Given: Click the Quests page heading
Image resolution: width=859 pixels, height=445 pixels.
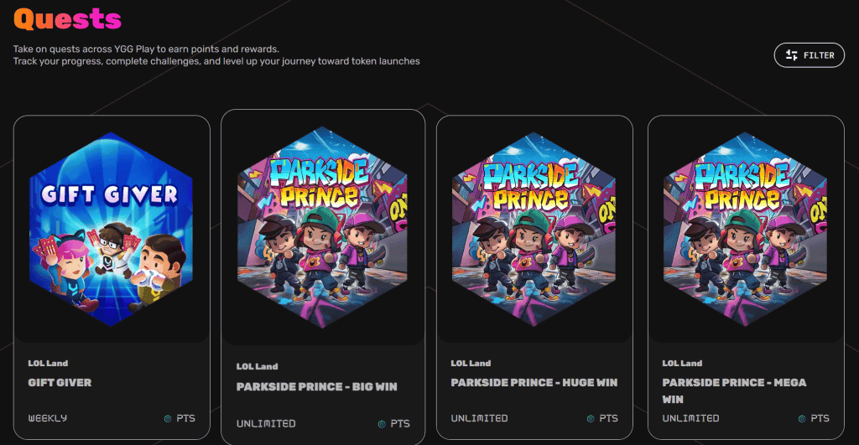Looking at the screenshot, I should 67,18.
